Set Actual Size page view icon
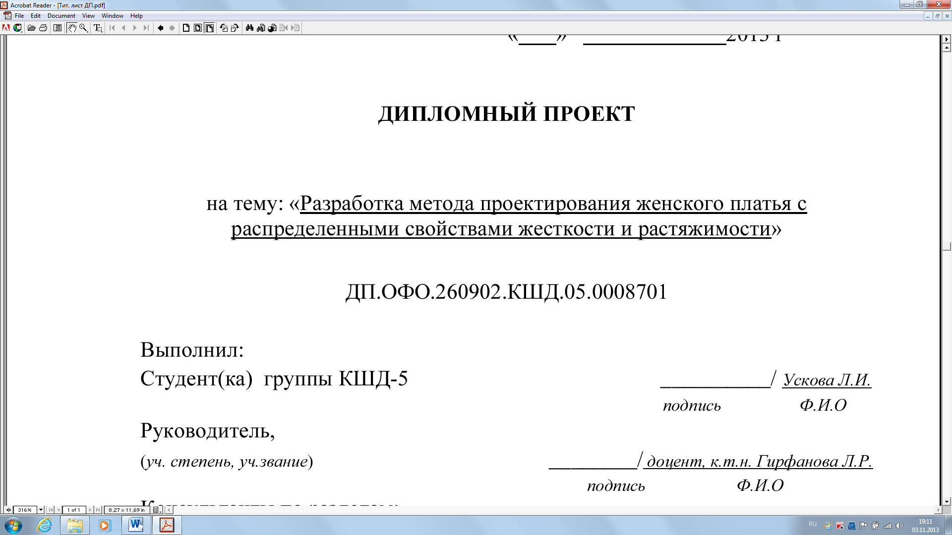This screenshot has width=952, height=535. click(186, 28)
